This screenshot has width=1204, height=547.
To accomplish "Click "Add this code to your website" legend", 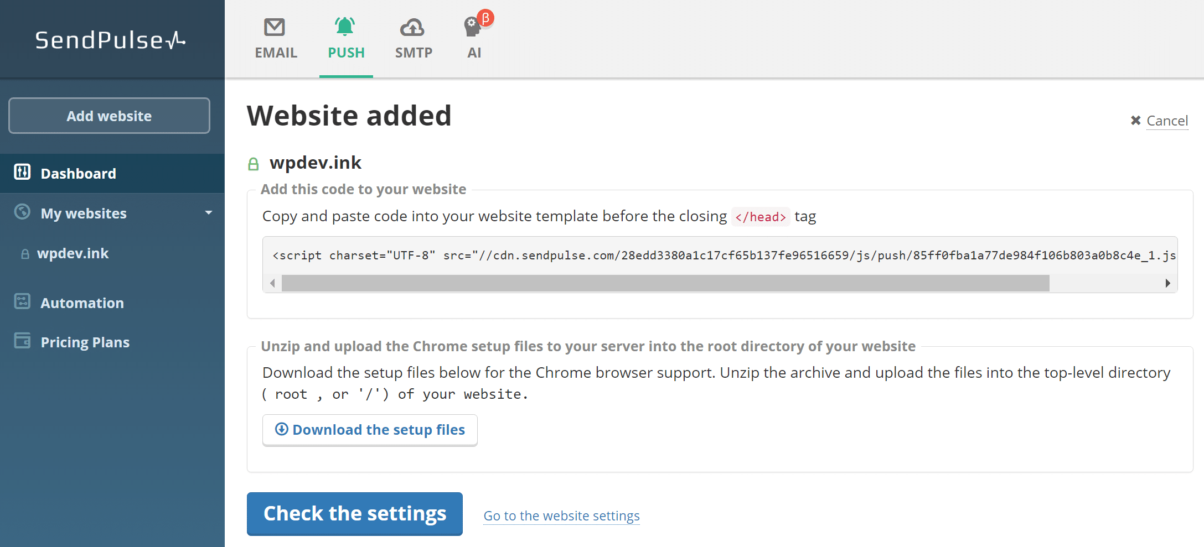I will point(363,189).
